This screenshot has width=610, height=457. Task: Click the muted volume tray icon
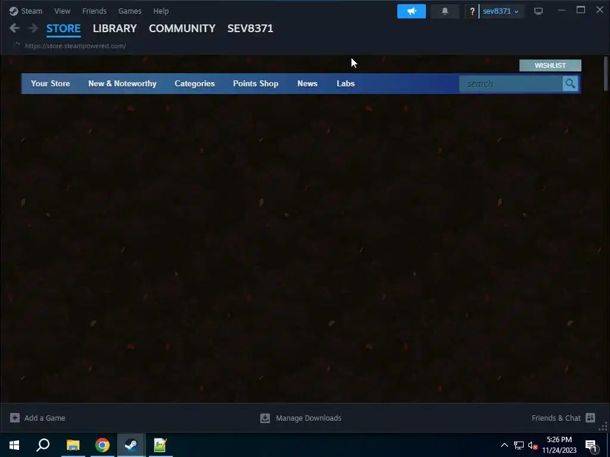click(533, 445)
